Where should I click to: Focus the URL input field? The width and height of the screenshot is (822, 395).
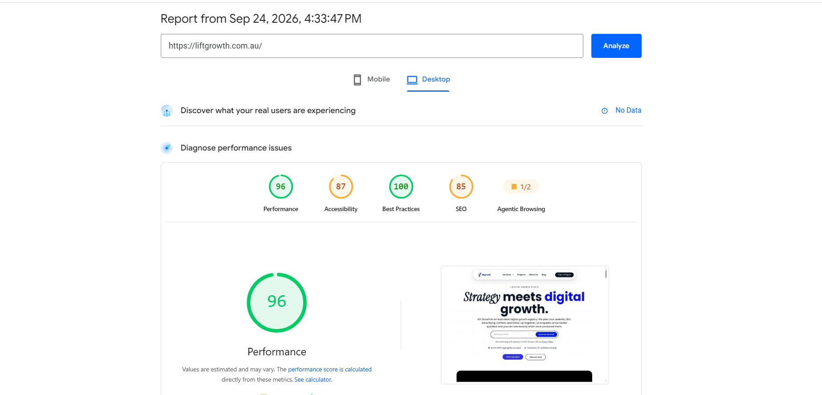372,46
